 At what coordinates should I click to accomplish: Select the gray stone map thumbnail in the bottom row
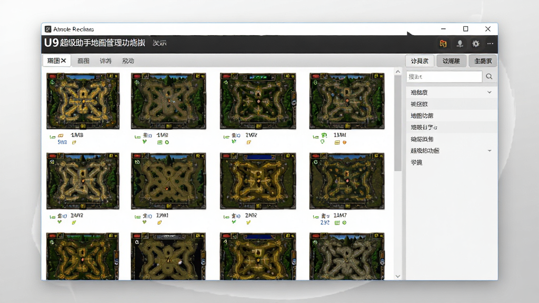pyautogui.click(x=347, y=256)
